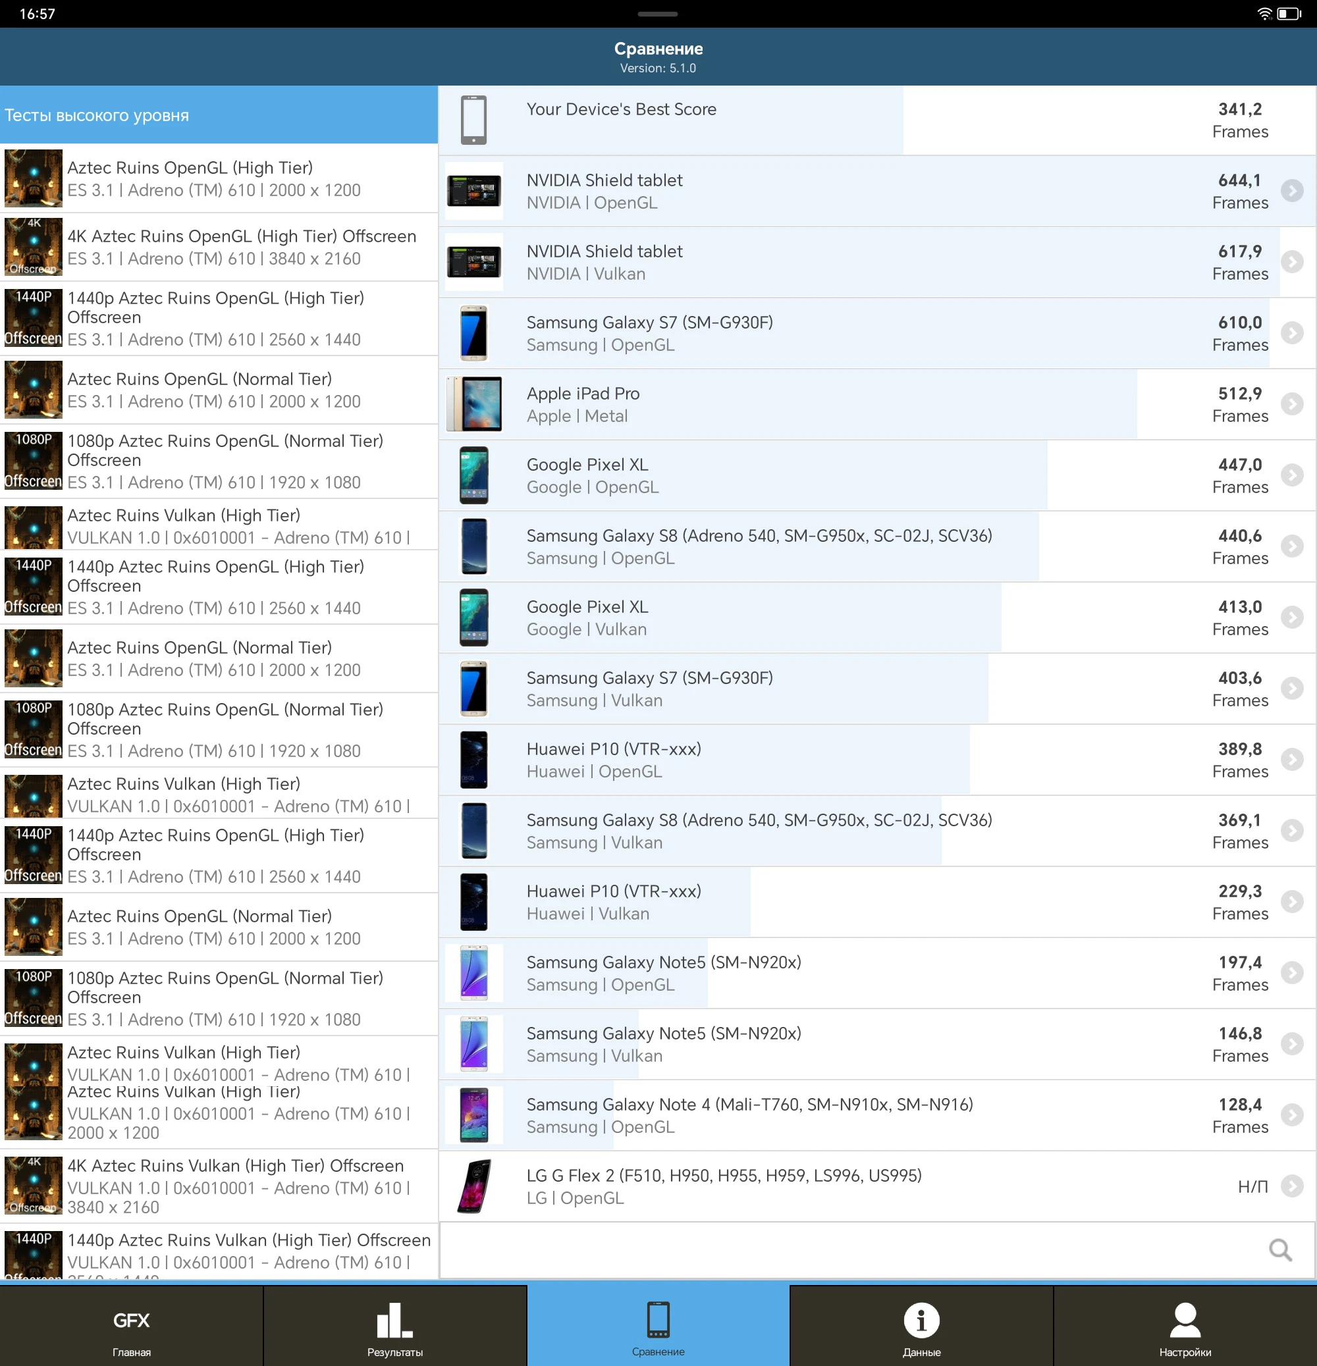Screen dimensions: 1317x1366
Task: Click NVIDIA Shield tablet Vulkan thumbnail
Action: (x=474, y=262)
